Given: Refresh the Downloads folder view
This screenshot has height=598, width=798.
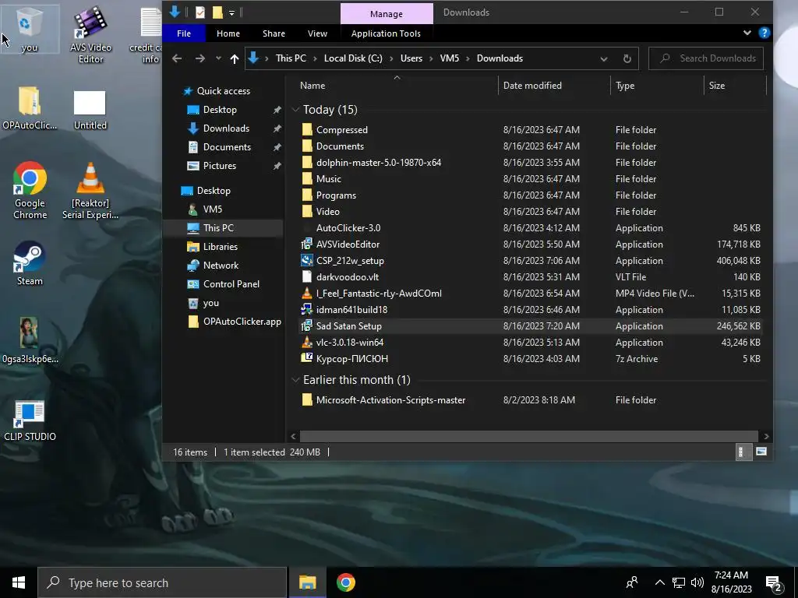Looking at the screenshot, I should pyautogui.click(x=627, y=58).
